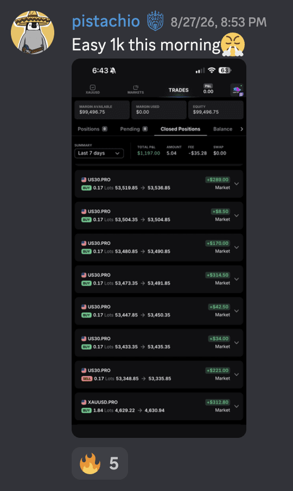
Task: Open the Balance tab
Action: (223, 129)
